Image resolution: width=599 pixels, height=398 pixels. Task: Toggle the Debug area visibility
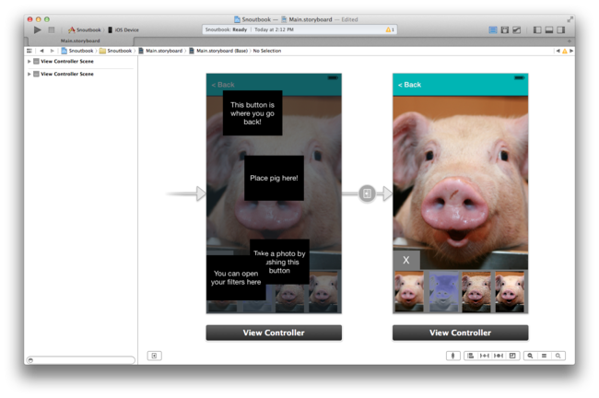[x=549, y=29]
